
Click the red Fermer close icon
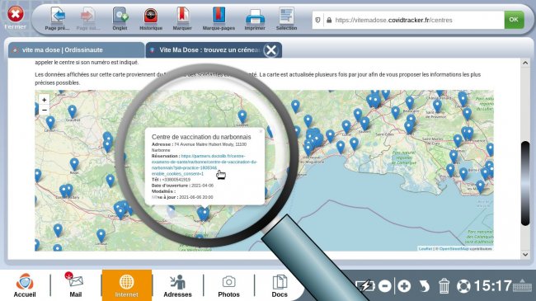16,14
